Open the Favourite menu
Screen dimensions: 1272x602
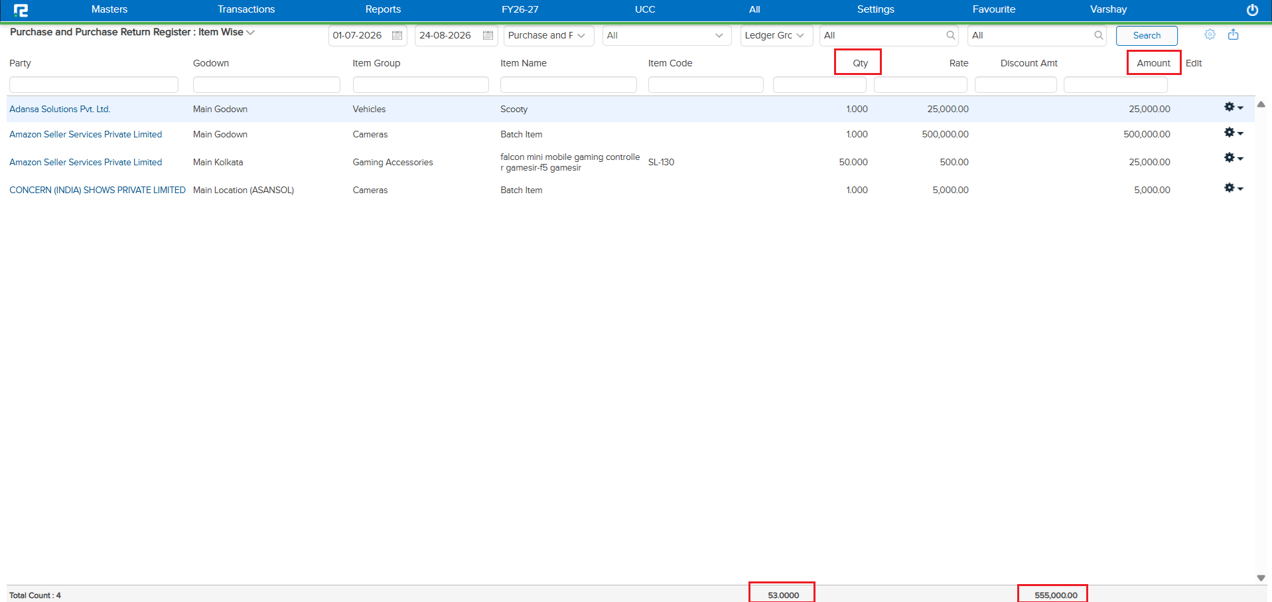pyautogui.click(x=994, y=9)
